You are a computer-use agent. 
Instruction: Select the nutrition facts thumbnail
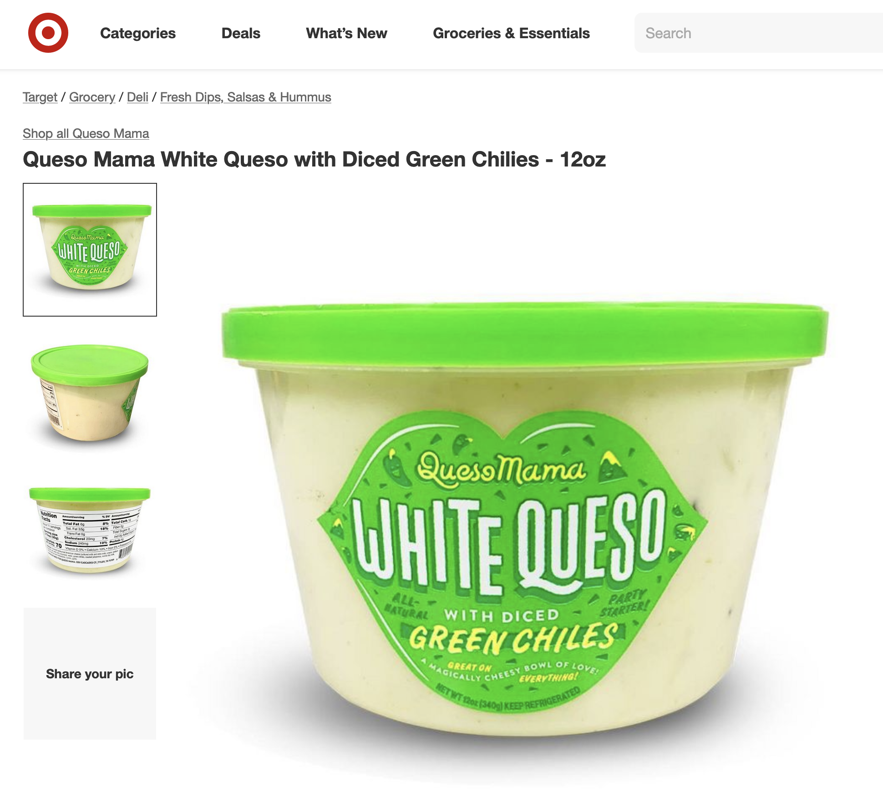90,531
